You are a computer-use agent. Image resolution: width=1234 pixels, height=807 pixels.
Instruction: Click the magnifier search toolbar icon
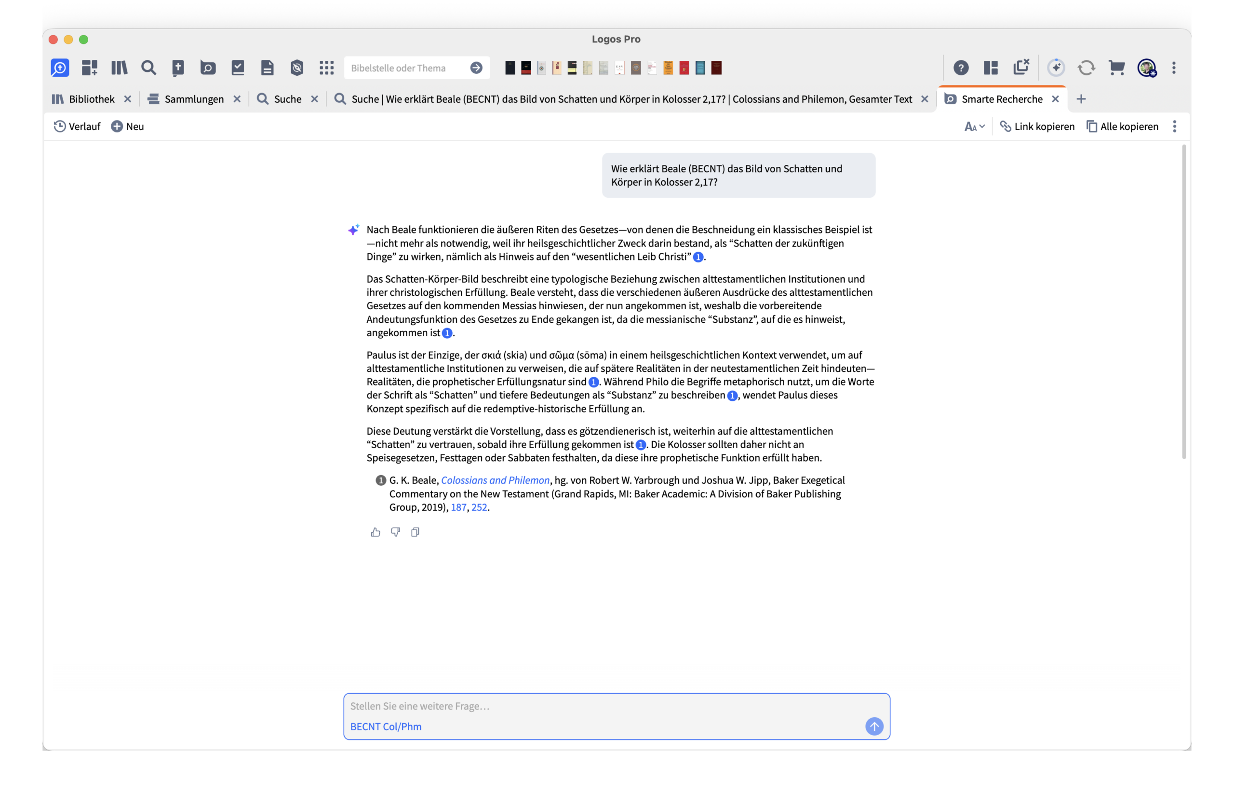click(149, 68)
